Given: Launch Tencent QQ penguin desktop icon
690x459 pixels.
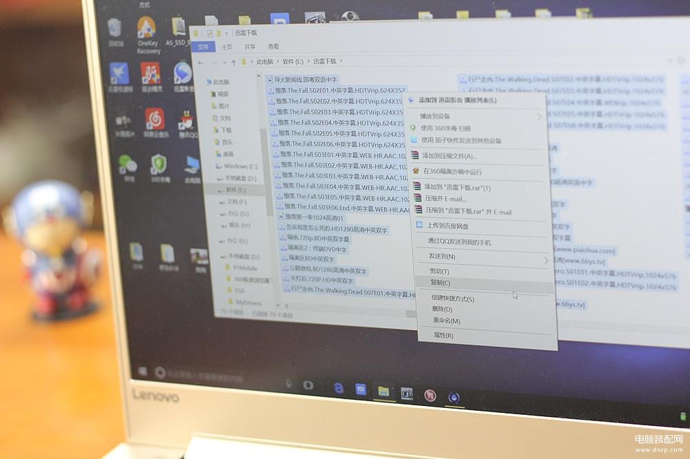Looking at the screenshot, I should tap(188, 124).
